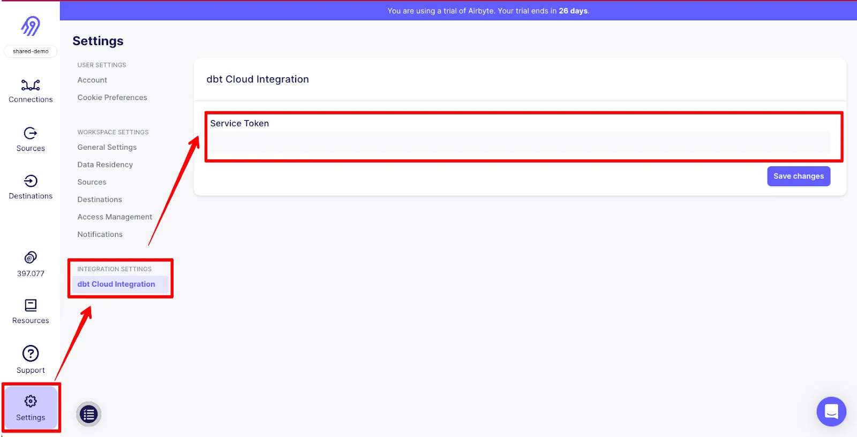
Task: Click the WORKSPACE SETTINGS section label
Action: coord(113,132)
